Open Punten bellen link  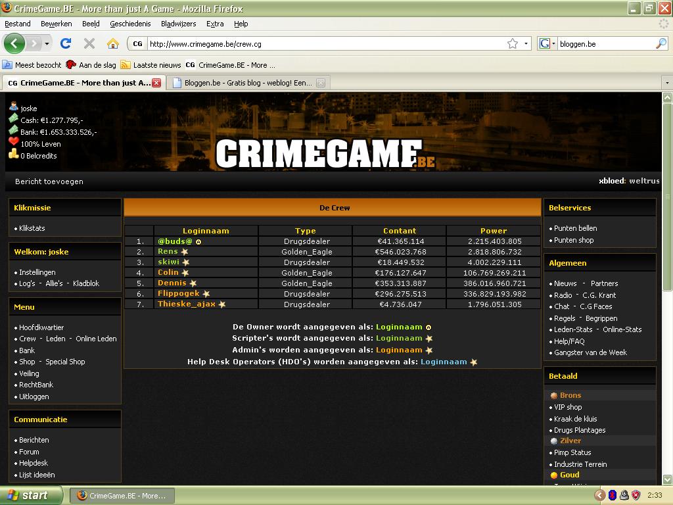pyautogui.click(x=576, y=228)
